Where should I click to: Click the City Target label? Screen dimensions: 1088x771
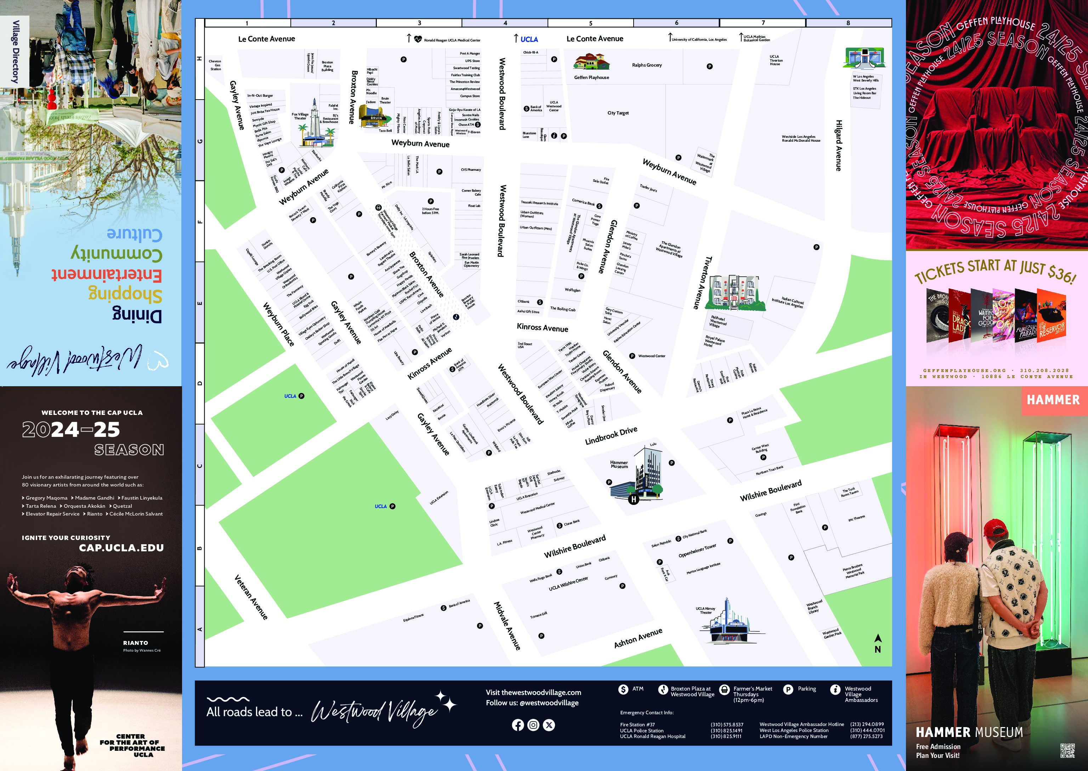(x=618, y=113)
